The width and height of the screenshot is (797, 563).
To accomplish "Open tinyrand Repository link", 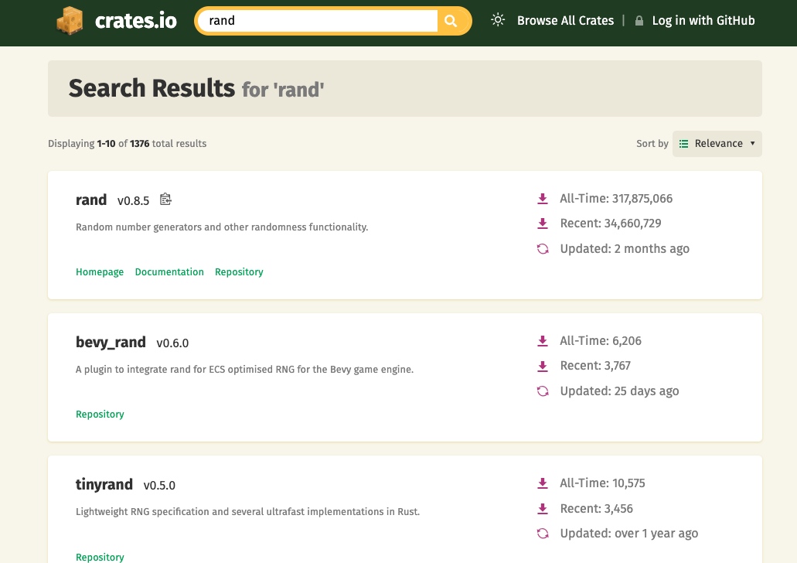I will pos(100,557).
